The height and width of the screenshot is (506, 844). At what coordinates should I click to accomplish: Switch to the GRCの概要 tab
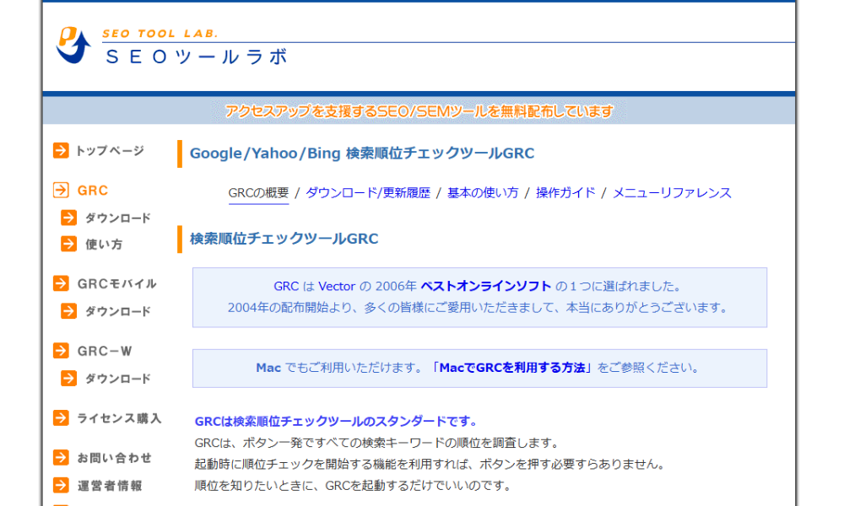pyautogui.click(x=258, y=193)
